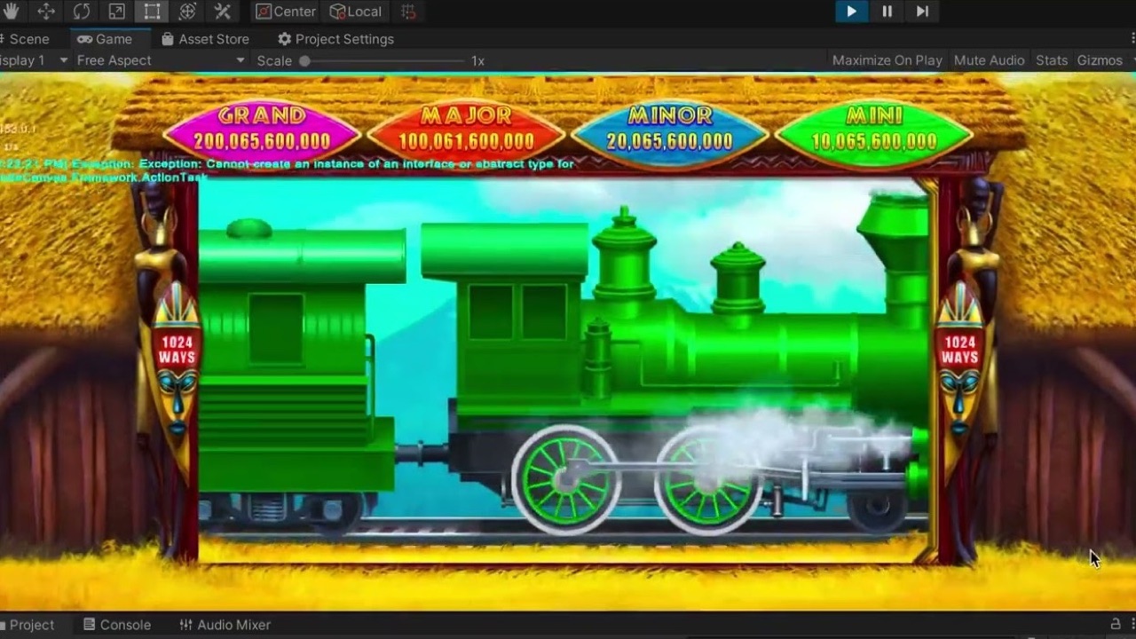Select the combined Transform tool
Screen dimensions: 1136x639
[x=187, y=12]
